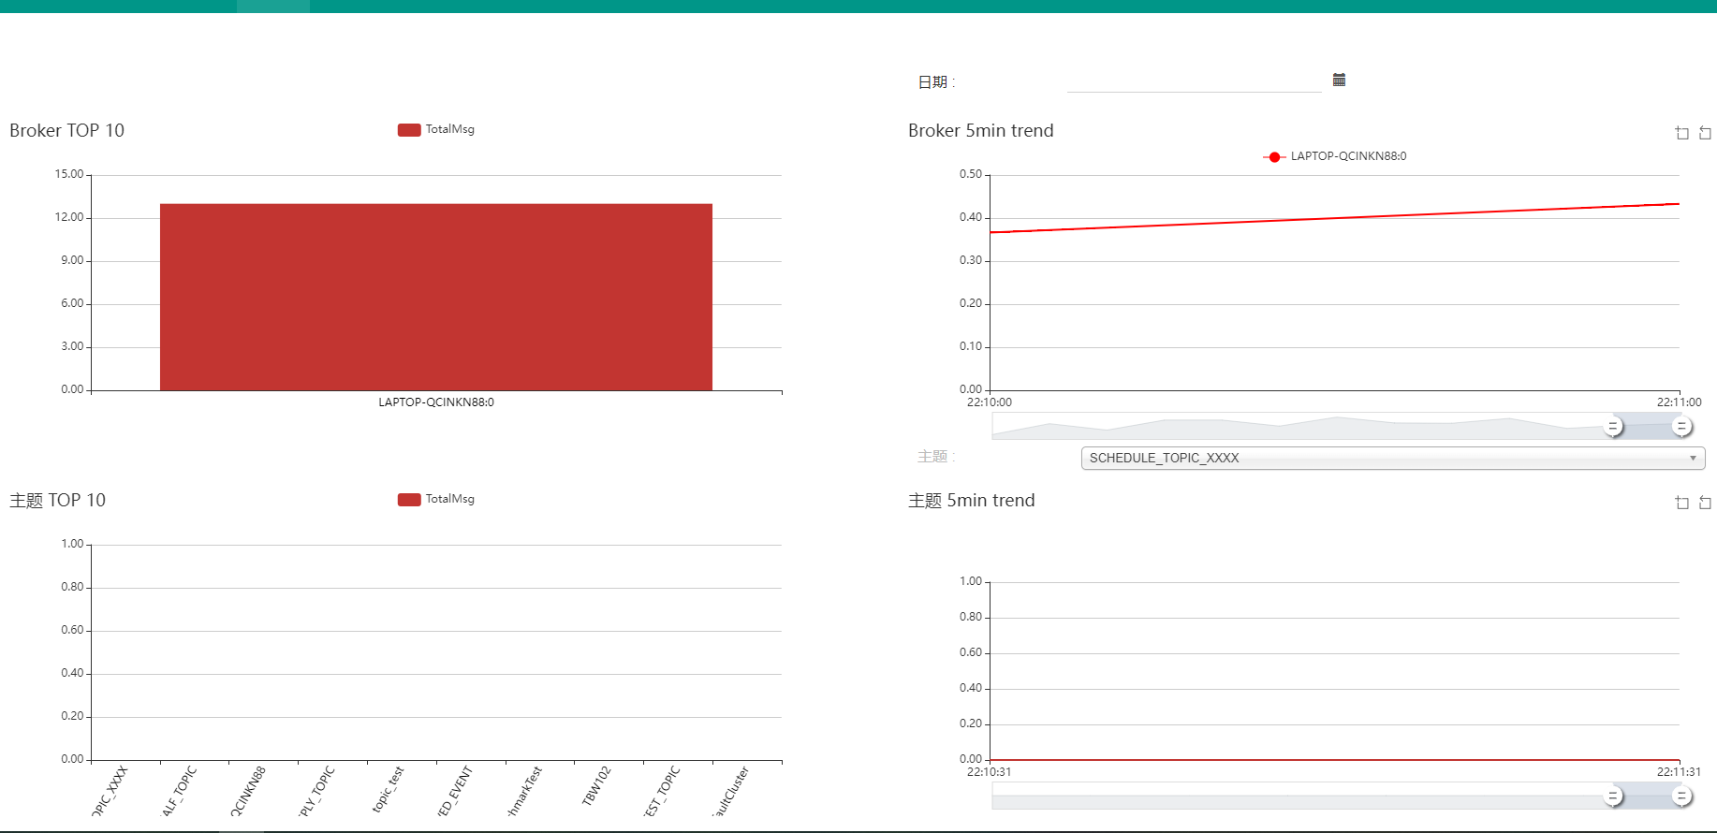Image resolution: width=1717 pixels, height=833 pixels.
Task: Restore zoom on 主题 5min trend chart
Action: pyautogui.click(x=1705, y=503)
